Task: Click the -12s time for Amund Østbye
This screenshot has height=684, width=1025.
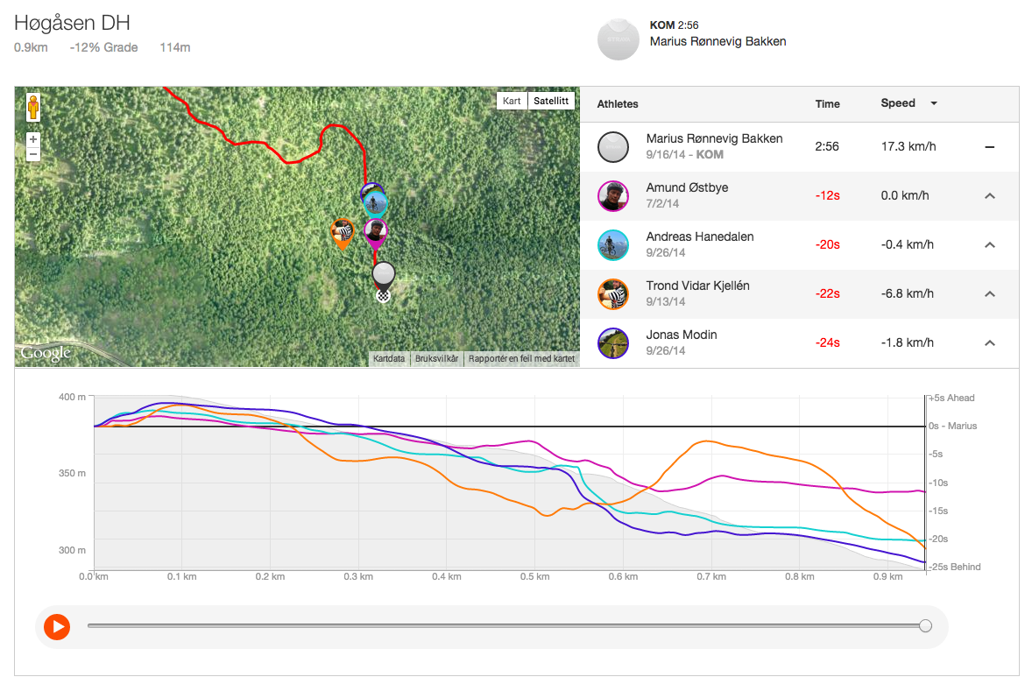Action: [x=827, y=196]
